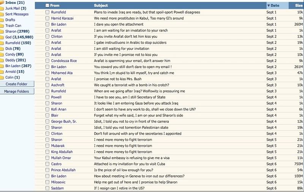This screenshot has height=192, width=304.
Task: Click the Drafts folder icon
Action: click(x=2, y=20)
